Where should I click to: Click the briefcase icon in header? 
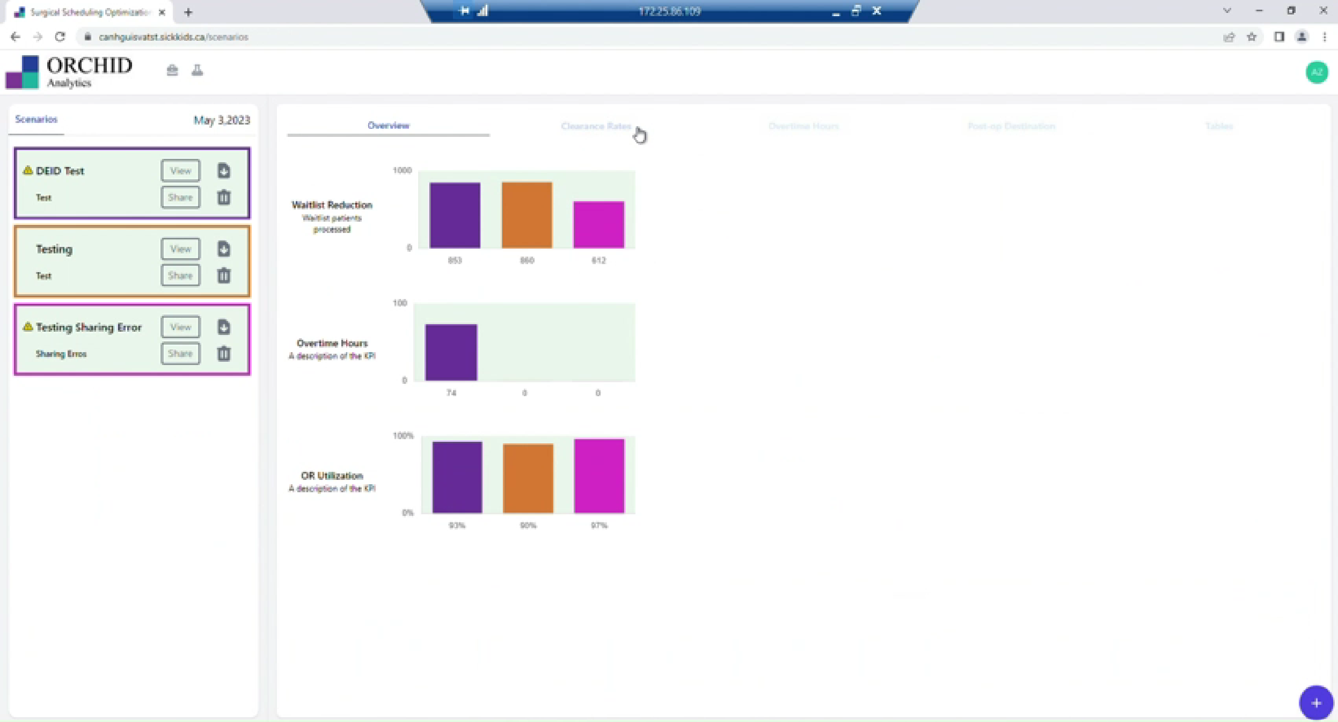pos(172,70)
